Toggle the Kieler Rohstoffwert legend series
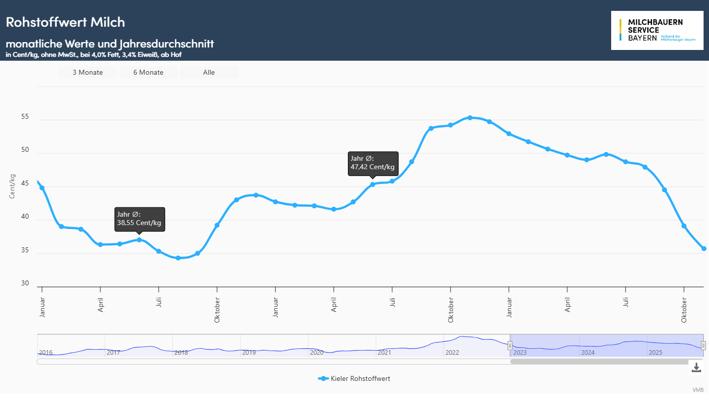The height and width of the screenshot is (417, 709). pyautogui.click(x=354, y=378)
